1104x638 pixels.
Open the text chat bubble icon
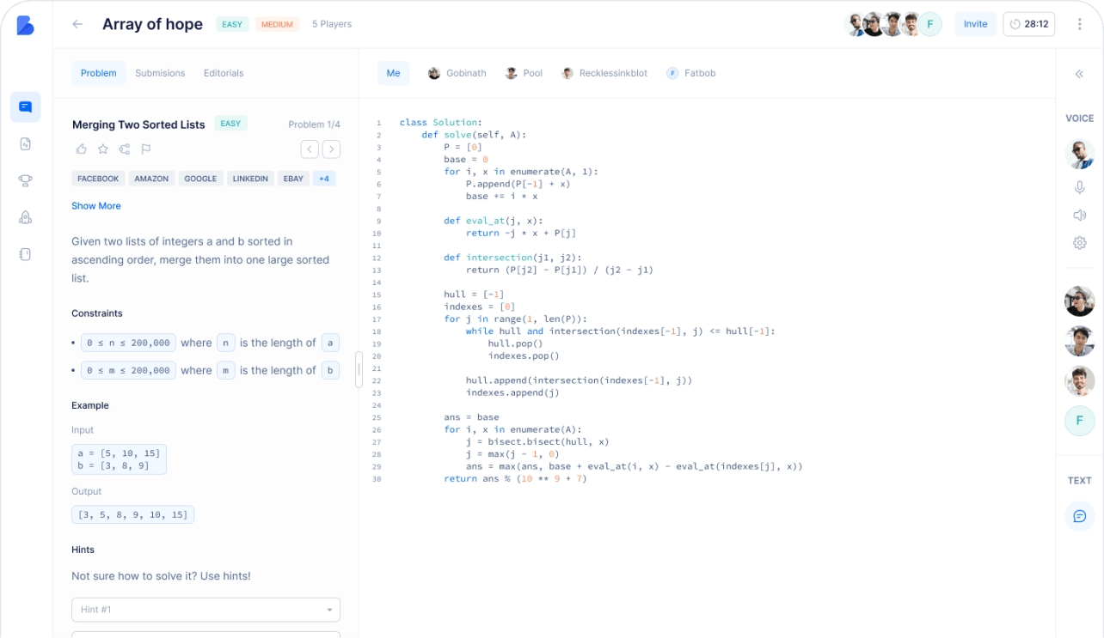1080,516
